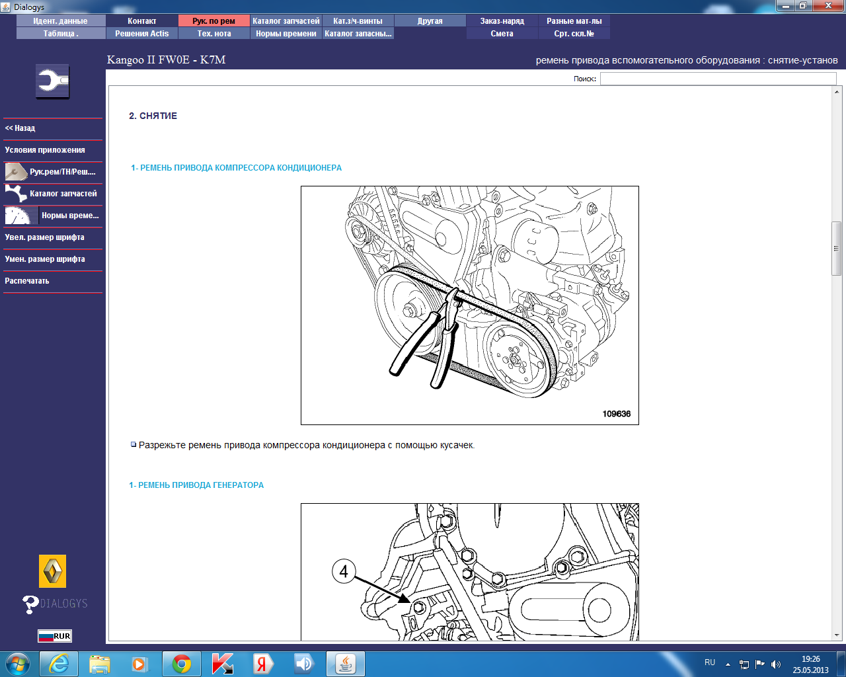Click the 2. СНЯТИЕ section heading
This screenshot has height=677, width=846.
pos(153,116)
